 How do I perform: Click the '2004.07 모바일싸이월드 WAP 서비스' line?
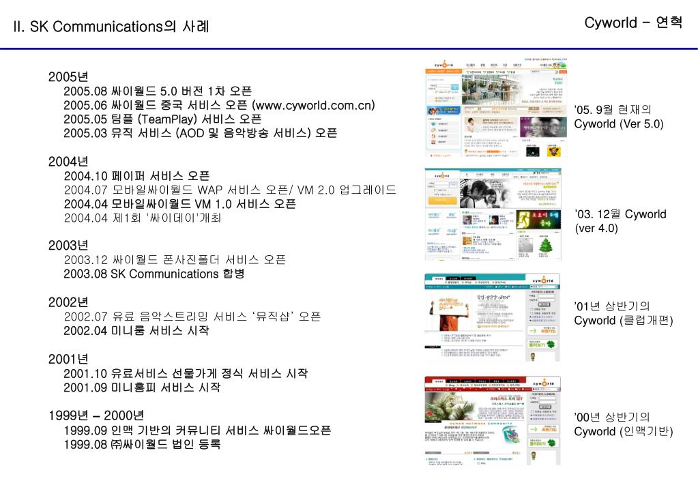(x=230, y=190)
